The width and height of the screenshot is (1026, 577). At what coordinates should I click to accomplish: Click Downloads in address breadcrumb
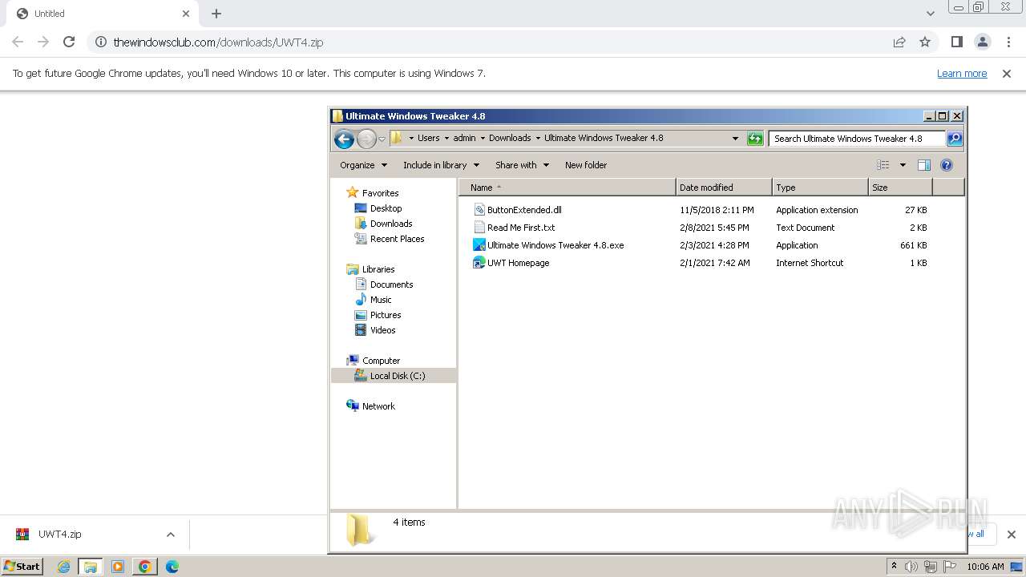click(510, 138)
